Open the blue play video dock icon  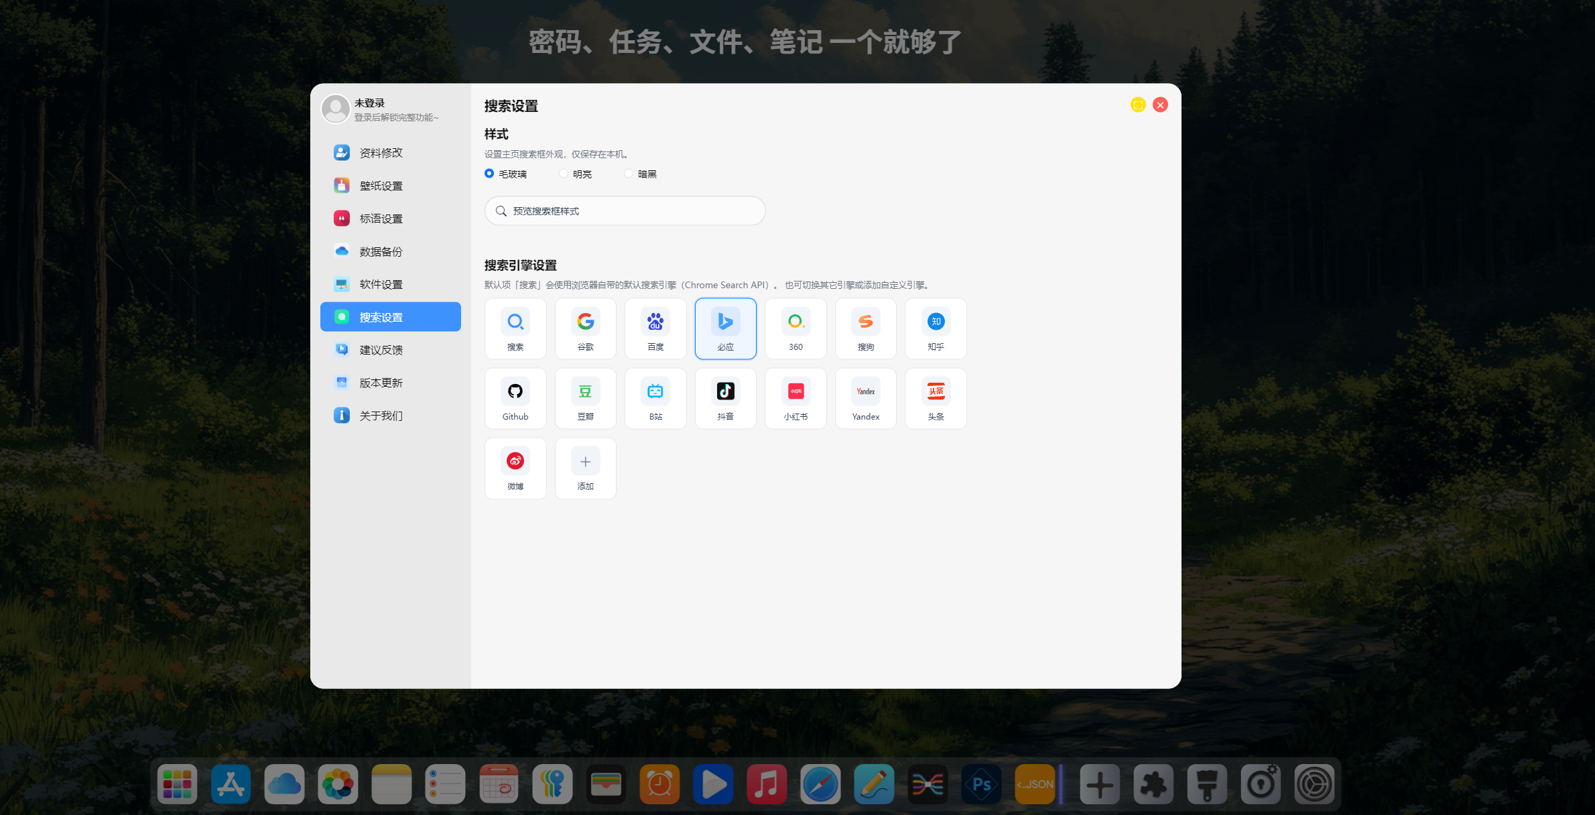pyautogui.click(x=713, y=784)
